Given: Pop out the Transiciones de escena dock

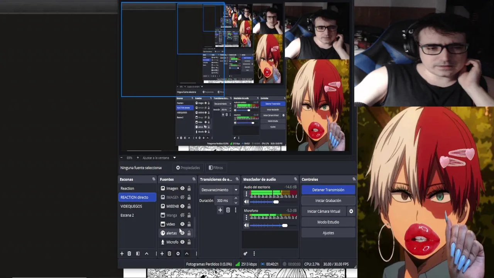Looking at the screenshot, I should pos(237,179).
